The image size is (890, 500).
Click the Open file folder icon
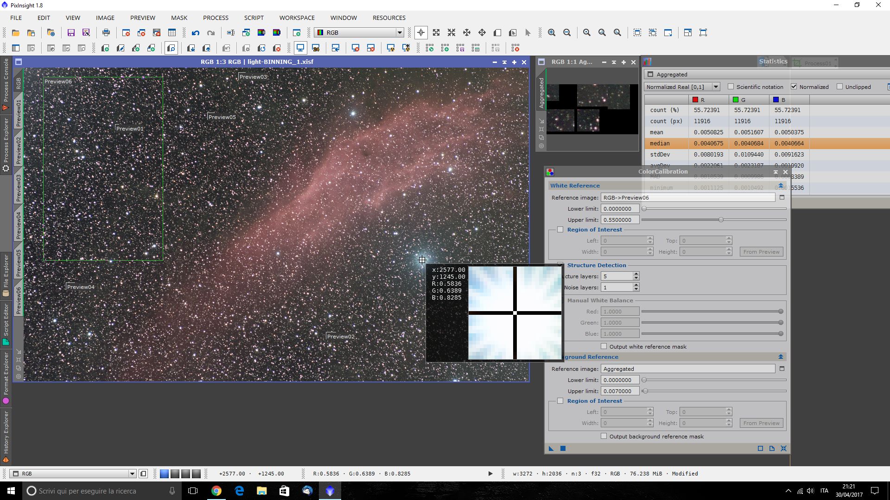click(16, 33)
